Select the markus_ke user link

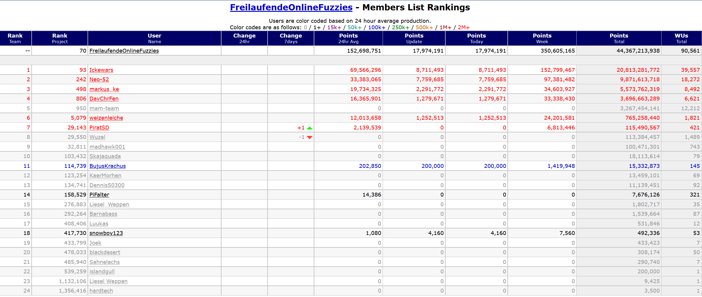[104, 89]
